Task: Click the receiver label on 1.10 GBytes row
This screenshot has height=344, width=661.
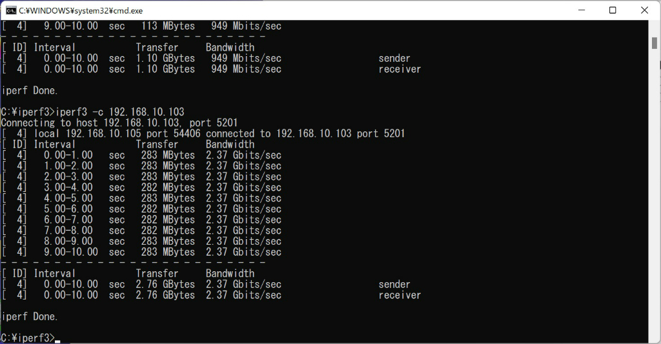Action: tap(400, 69)
